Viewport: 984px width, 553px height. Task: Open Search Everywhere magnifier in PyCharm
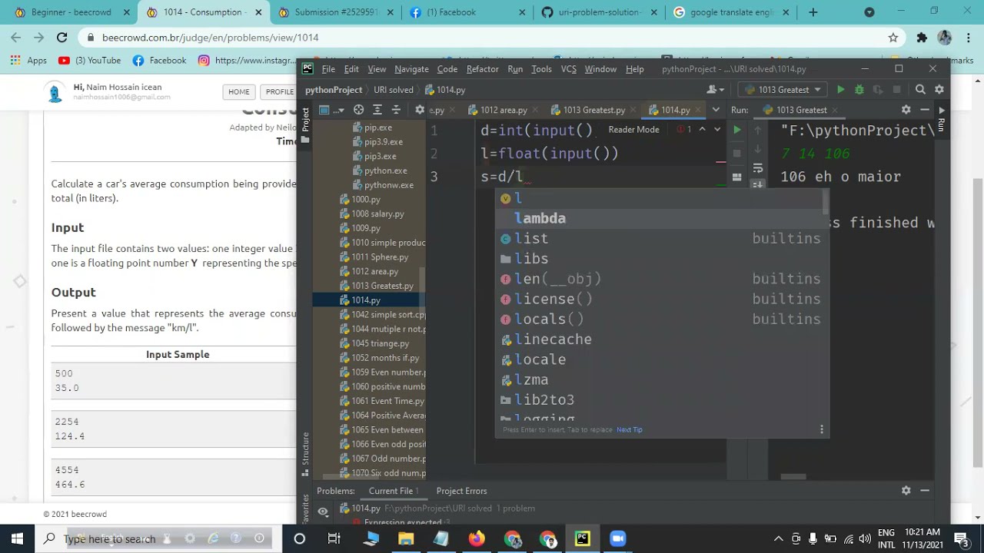[x=920, y=90]
